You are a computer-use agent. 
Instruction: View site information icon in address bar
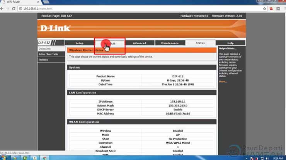tap(20, 8)
